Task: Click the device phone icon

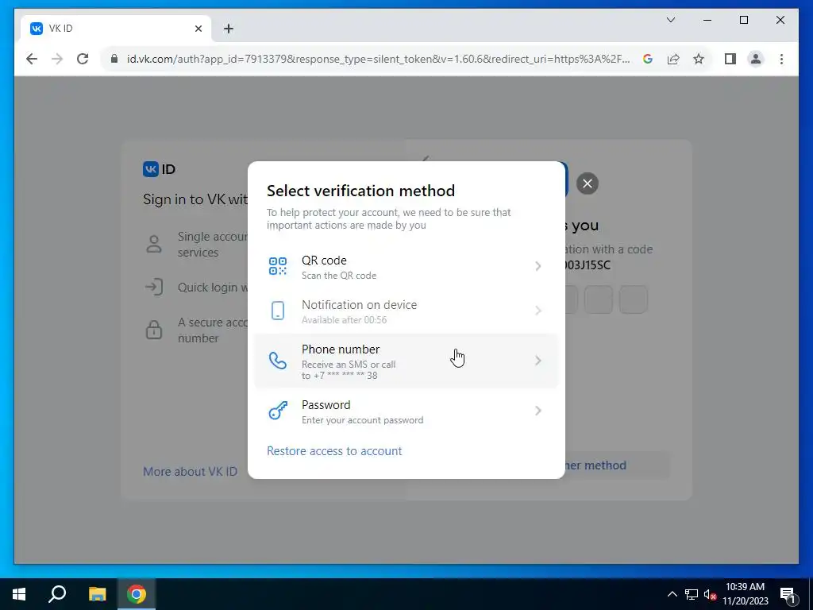Action: [x=278, y=311]
